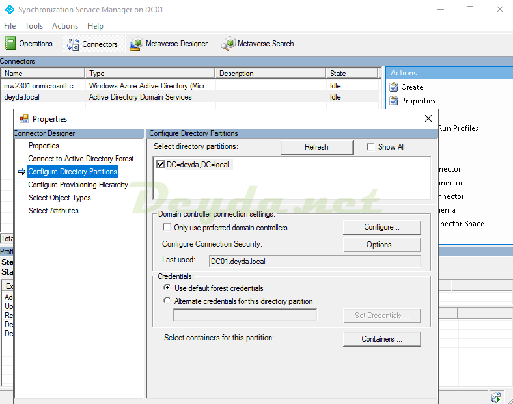Click the Last used server field
Image resolution: width=513 pixels, height=404 pixels.
coord(314,262)
